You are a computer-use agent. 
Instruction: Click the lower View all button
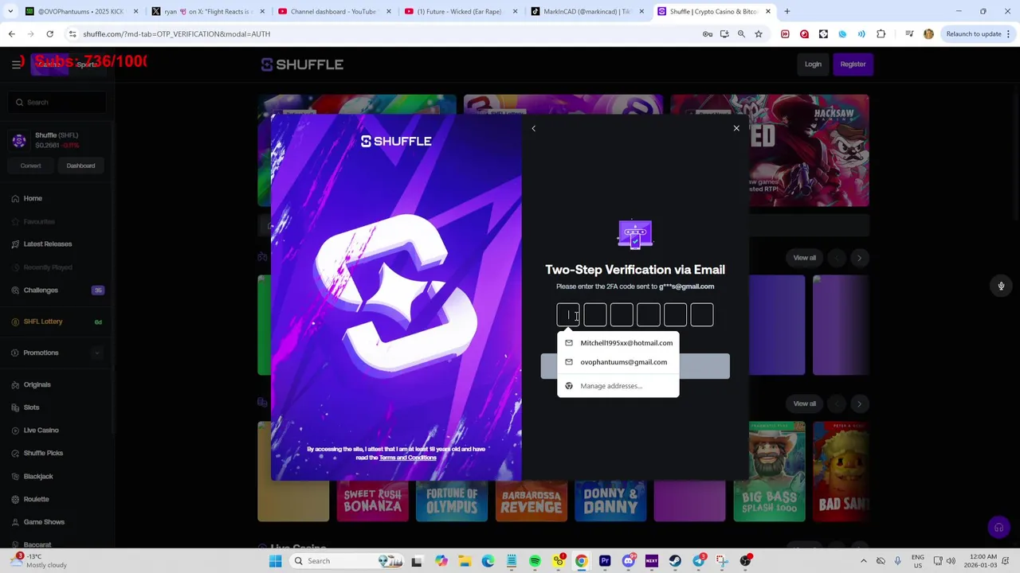click(804, 403)
